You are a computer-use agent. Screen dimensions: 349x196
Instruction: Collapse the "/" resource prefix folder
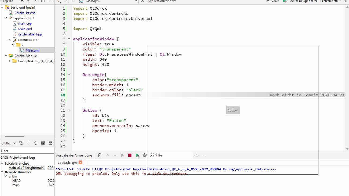coord(13,45)
